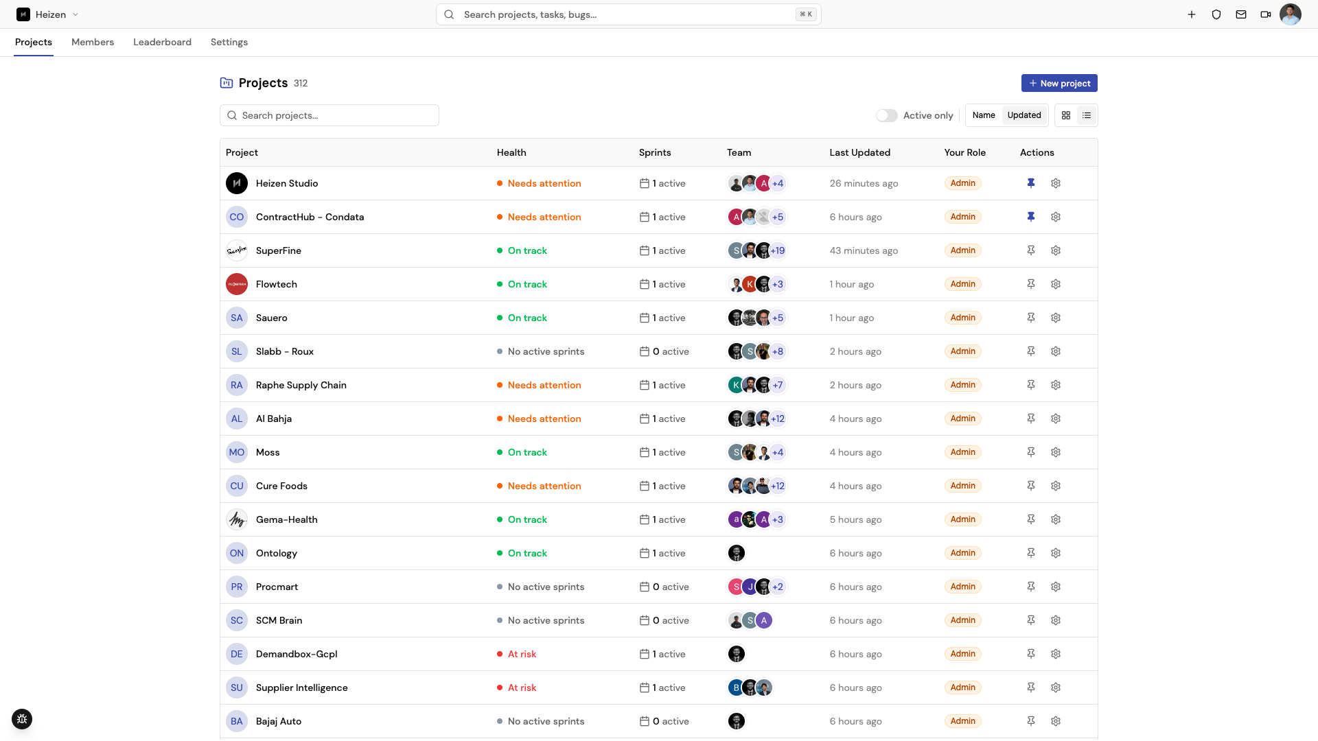The height and width of the screenshot is (741, 1318).
Task: Click the Bajaj Auto project name
Action: click(x=279, y=721)
